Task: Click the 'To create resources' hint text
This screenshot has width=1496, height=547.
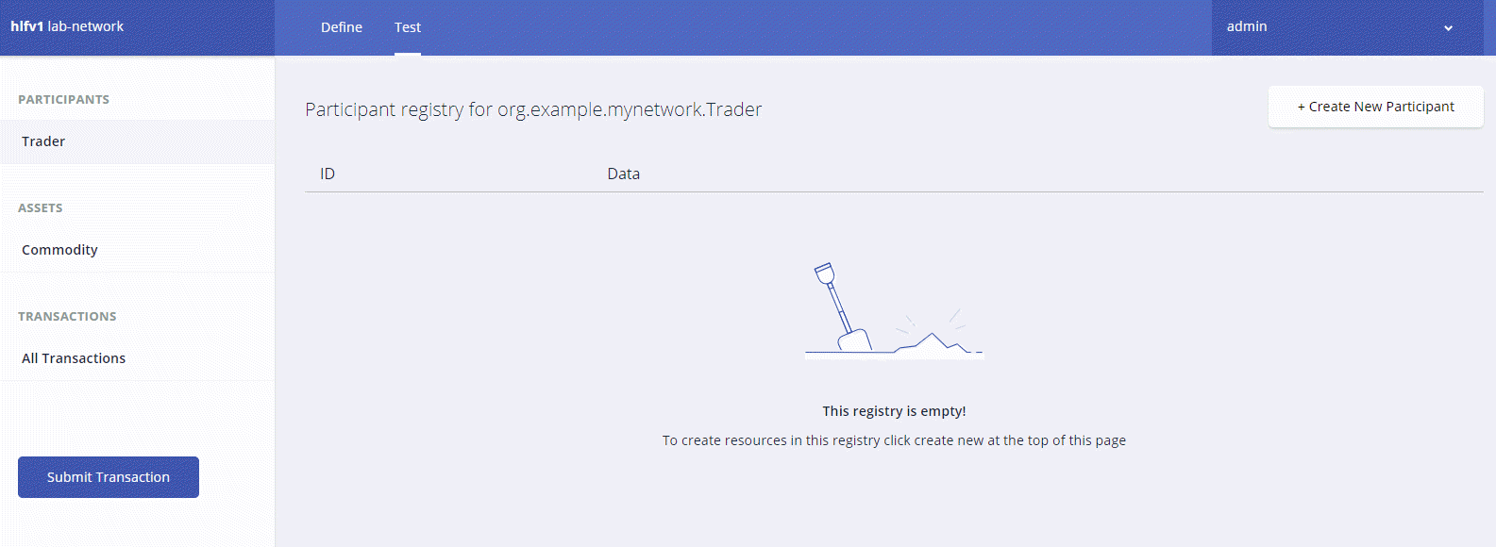Action: click(894, 440)
